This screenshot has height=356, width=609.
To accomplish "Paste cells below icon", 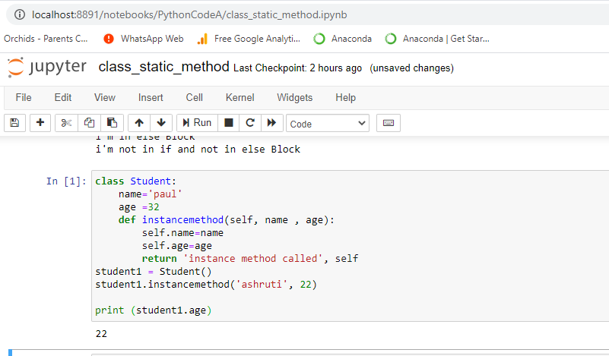I will click(x=113, y=123).
